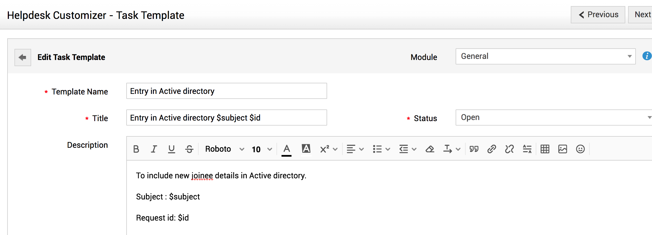Open the Module dropdown showing General
This screenshot has width=652, height=235.
[545, 56]
